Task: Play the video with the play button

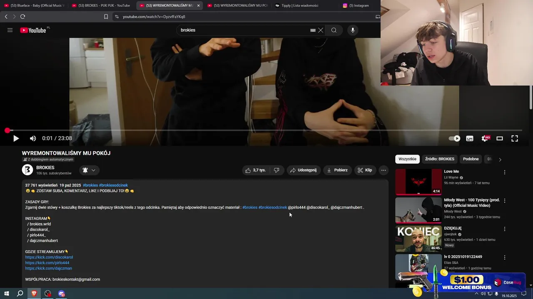Action: click(x=16, y=138)
